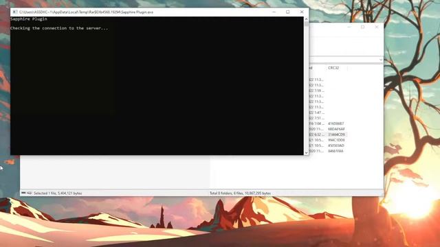Click the console window title bar icon
The width and height of the screenshot is (440, 247).
[x=15, y=12]
